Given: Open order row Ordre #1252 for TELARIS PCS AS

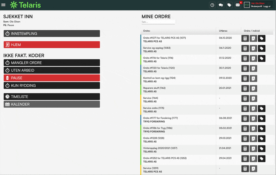Looking at the screenshot, I should pyautogui.click(x=207, y=160).
